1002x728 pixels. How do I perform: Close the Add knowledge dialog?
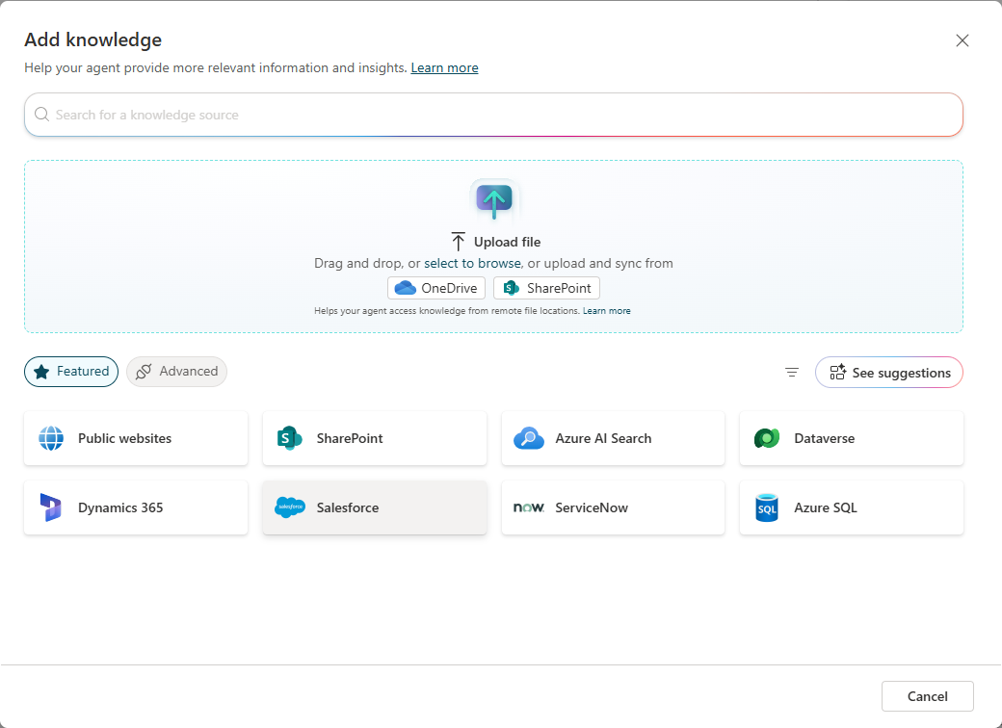[x=962, y=40]
